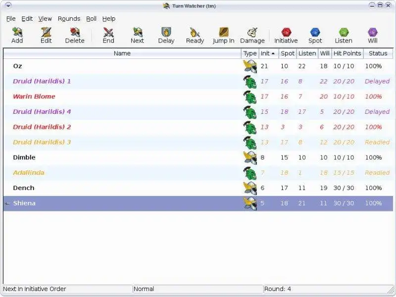This screenshot has height=297, width=396.
Task: Click the Jump In toolbar icon
Action: click(x=224, y=32)
